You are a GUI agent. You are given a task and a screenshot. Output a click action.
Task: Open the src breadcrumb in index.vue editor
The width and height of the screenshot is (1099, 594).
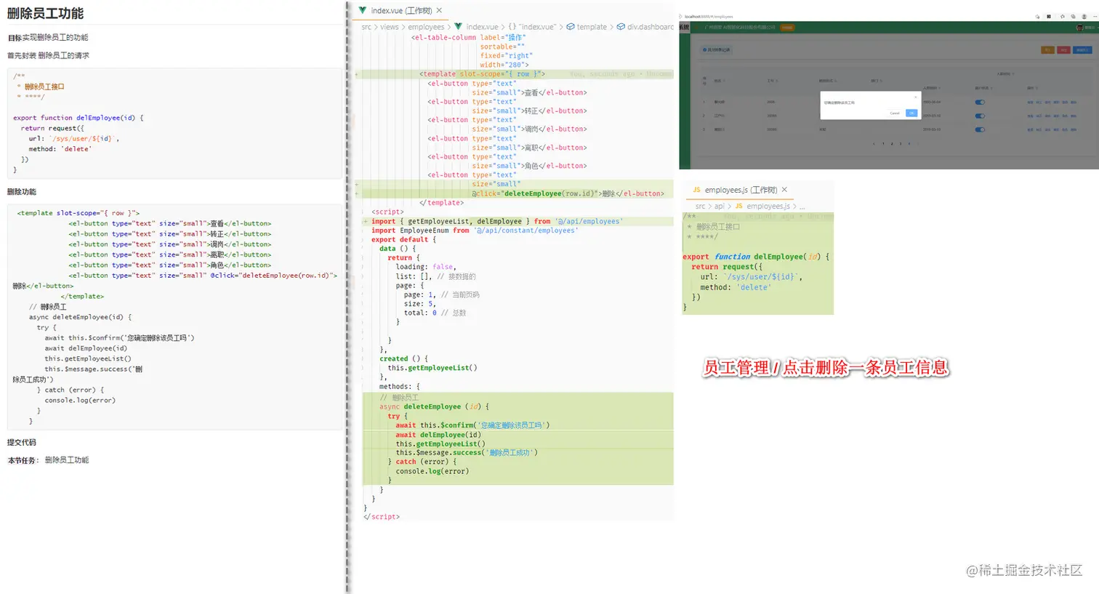pyautogui.click(x=366, y=27)
